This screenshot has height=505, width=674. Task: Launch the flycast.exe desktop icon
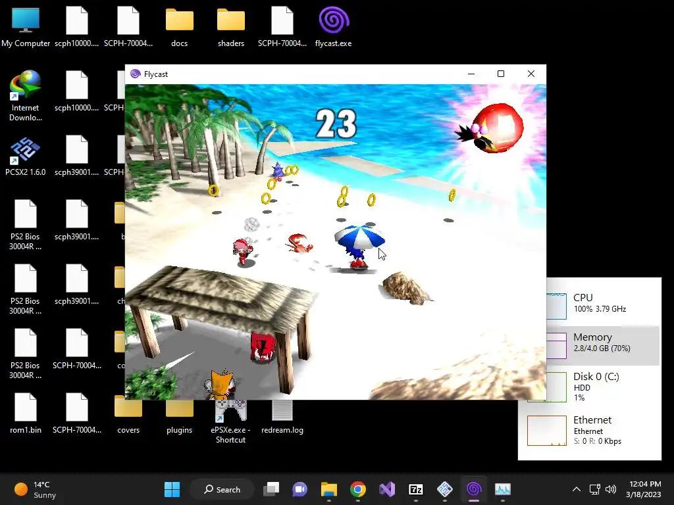(333, 26)
